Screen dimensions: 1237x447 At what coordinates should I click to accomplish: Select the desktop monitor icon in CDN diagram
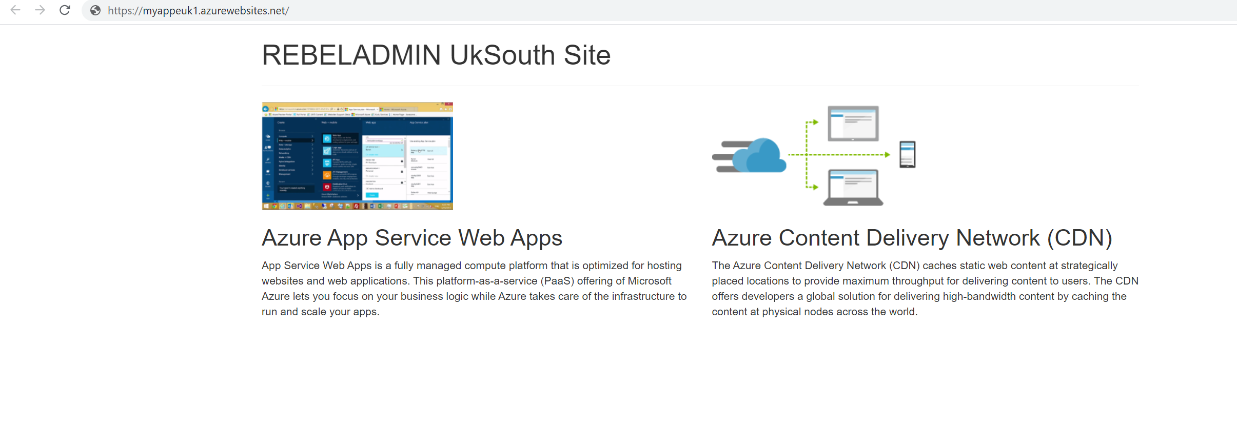[x=853, y=123]
